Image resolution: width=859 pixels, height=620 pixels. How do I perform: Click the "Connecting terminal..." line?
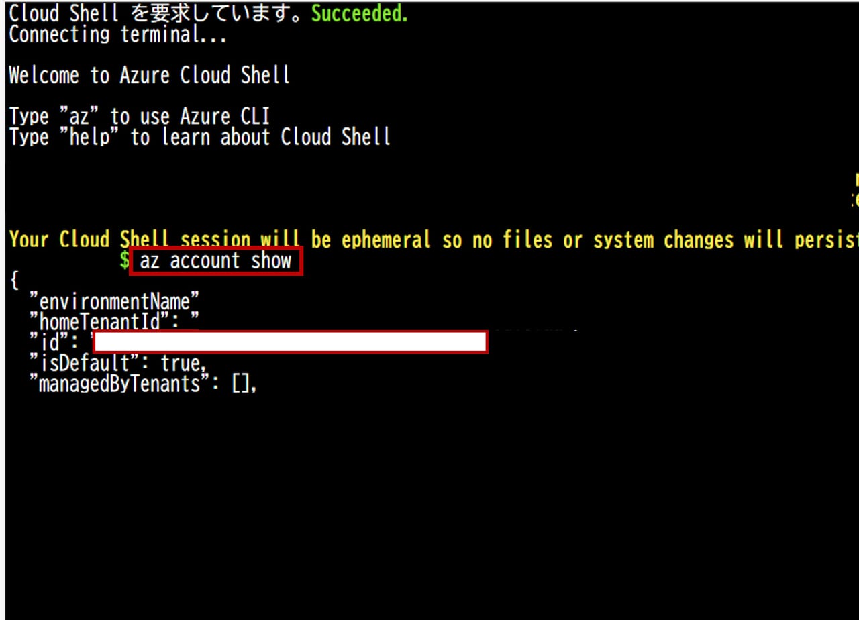click(x=117, y=35)
